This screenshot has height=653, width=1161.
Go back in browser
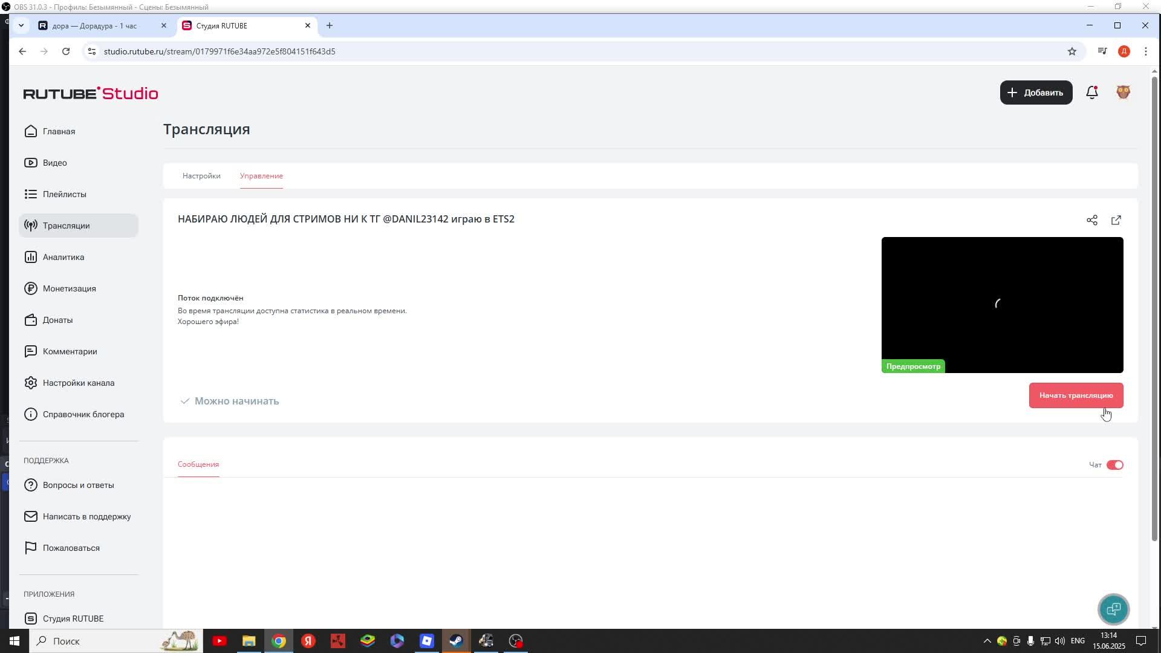coord(22,51)
